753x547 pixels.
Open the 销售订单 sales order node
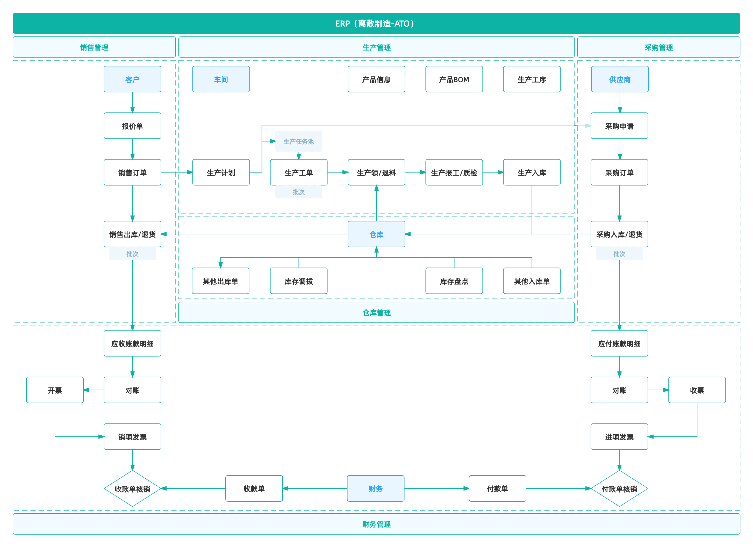pyautogui.click(x=132, y=172)
